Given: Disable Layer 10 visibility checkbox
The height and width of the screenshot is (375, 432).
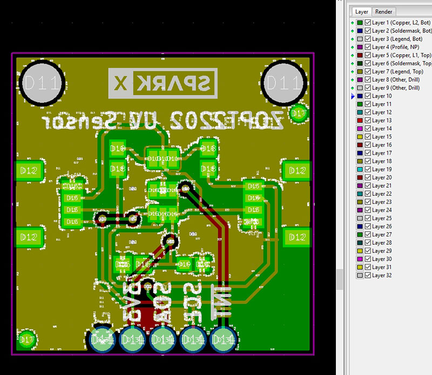Looking at the screenshot, I should tap(368, 96).
